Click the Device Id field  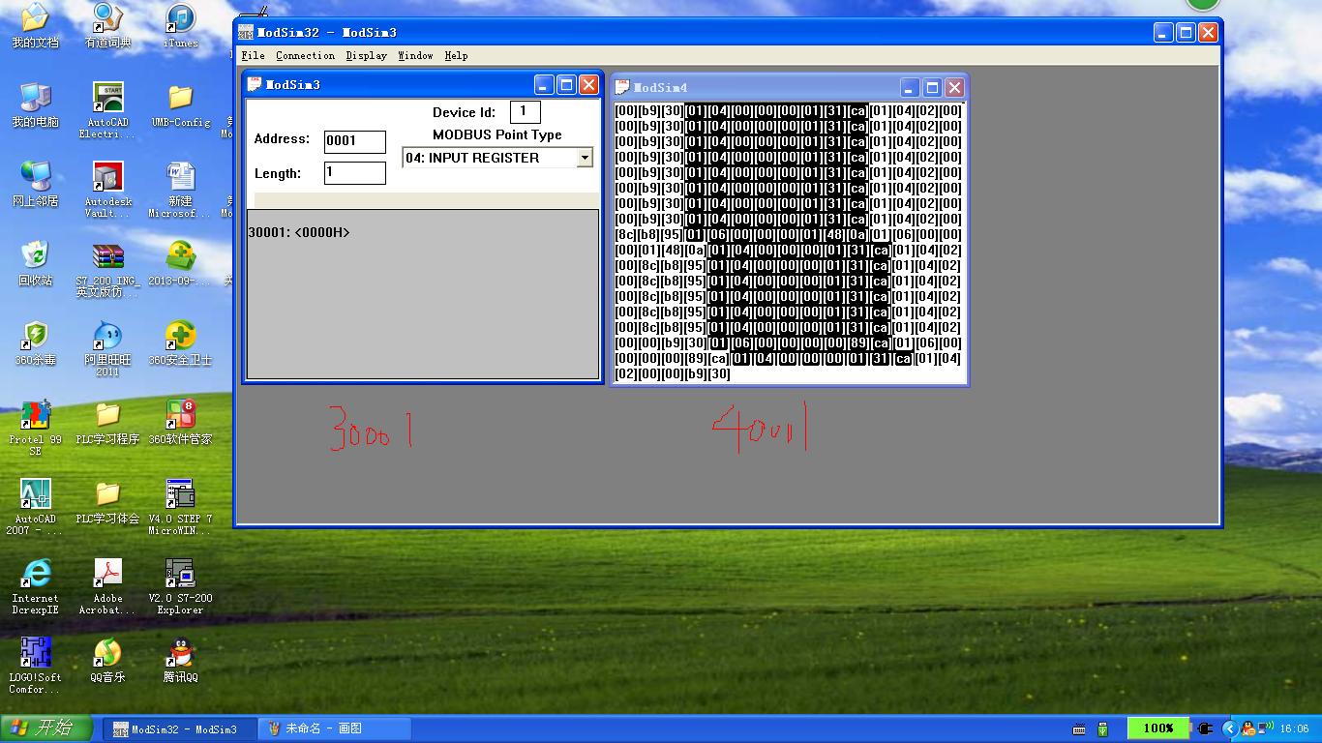click(x=524, y=112)
